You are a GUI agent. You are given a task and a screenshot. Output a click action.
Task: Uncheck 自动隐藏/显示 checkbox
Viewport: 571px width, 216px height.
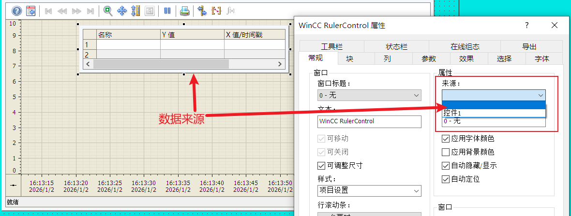(445, 166)
